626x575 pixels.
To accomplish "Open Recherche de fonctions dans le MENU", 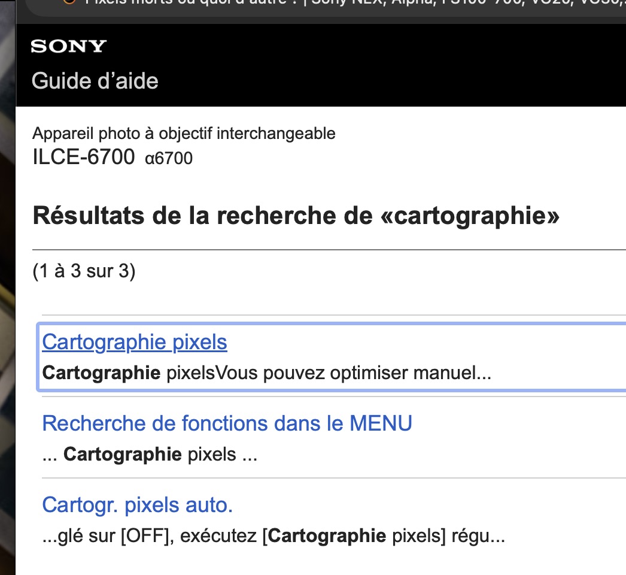I will point(227,423).
